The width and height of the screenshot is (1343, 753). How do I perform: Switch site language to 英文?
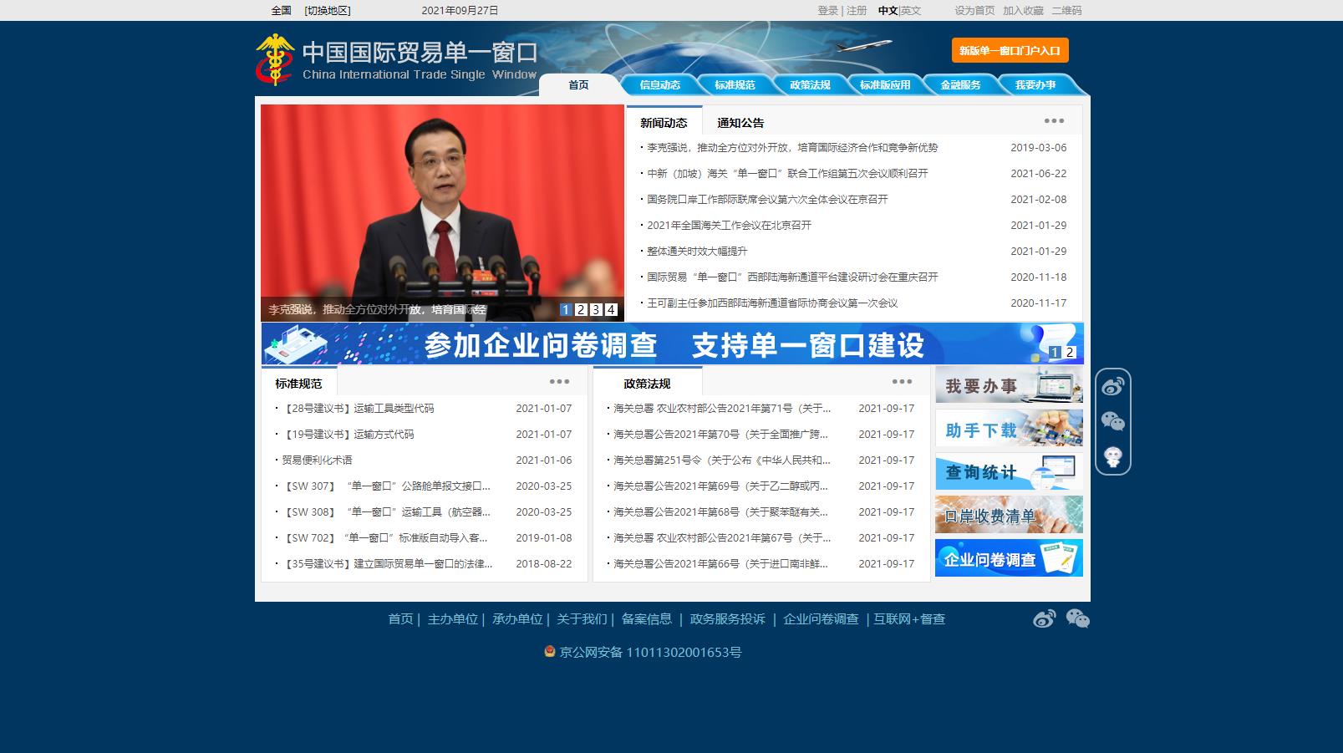click(910, 11)
